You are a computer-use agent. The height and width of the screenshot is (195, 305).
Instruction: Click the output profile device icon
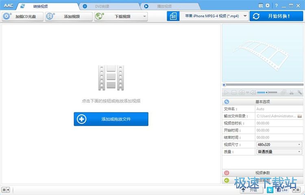pyautogui.click(x=173, y=16)
